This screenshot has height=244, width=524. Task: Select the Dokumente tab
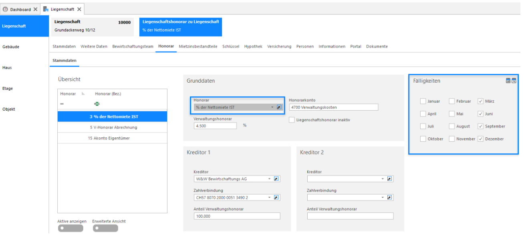point(377,46)
